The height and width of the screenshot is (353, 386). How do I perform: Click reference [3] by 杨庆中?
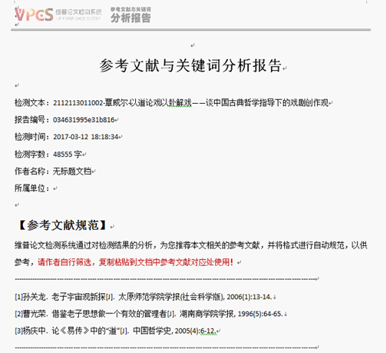(116, 331)
